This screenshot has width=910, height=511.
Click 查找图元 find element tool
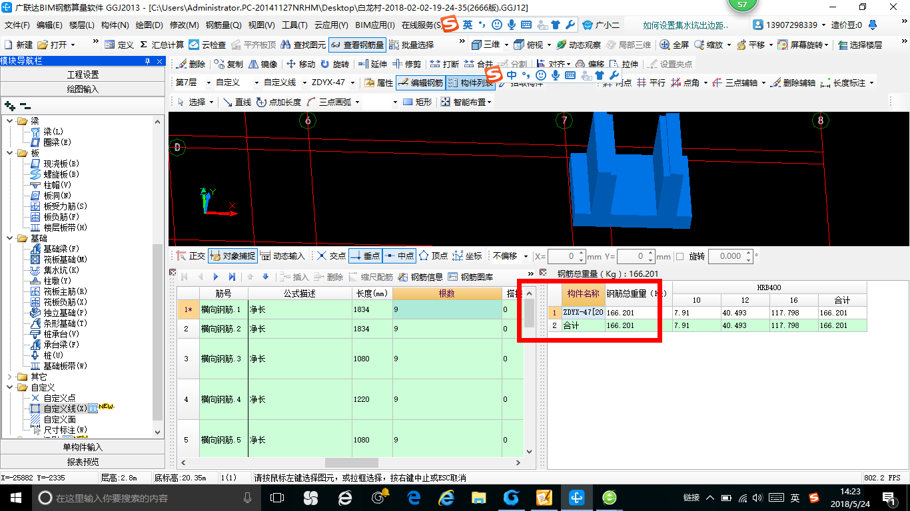pyautogui.click(x=304, y=45)
